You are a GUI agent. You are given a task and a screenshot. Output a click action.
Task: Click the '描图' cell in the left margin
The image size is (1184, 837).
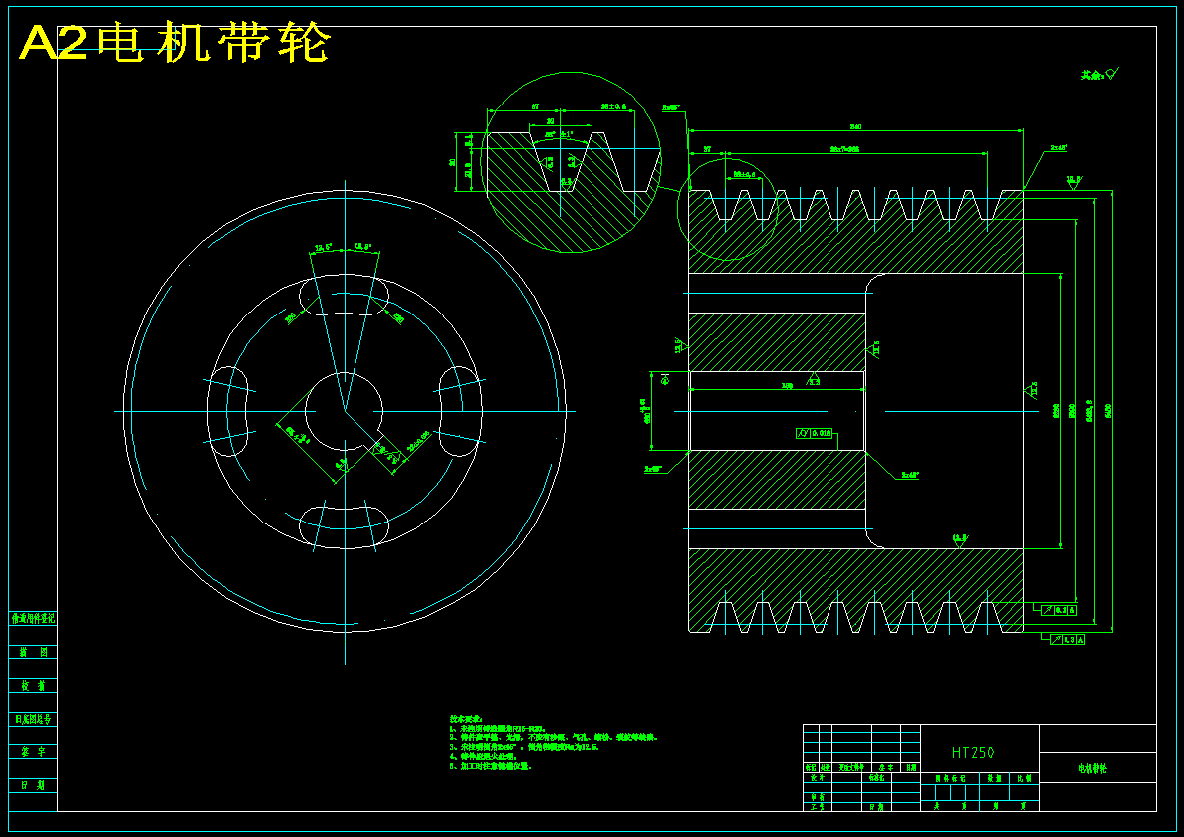33,652
